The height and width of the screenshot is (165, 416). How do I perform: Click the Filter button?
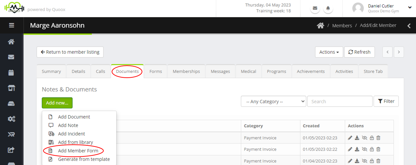386,101
